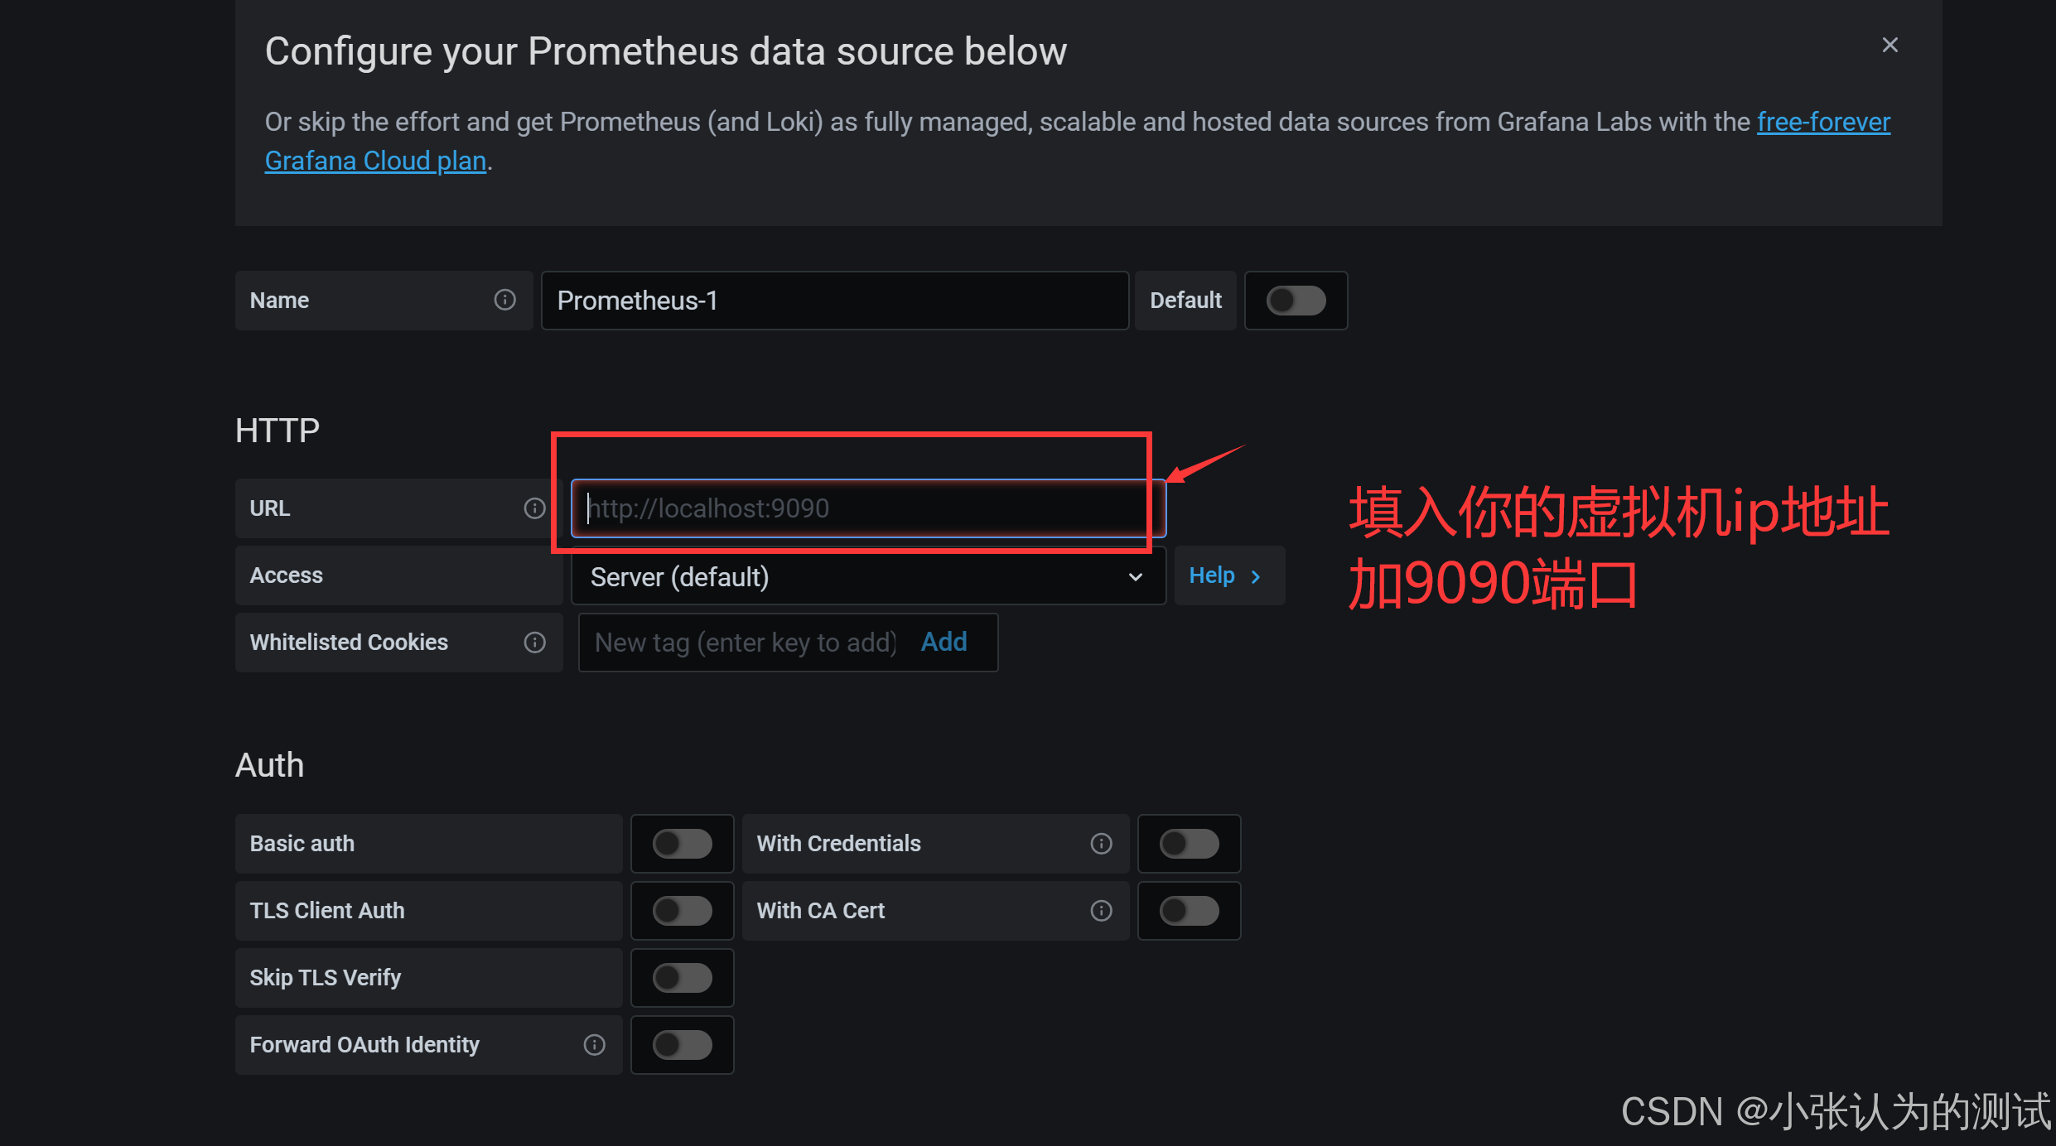Click the Name field info icon
Image resolution: width=2056 pixels, height=1146 pixels.
tap(504, 300)
